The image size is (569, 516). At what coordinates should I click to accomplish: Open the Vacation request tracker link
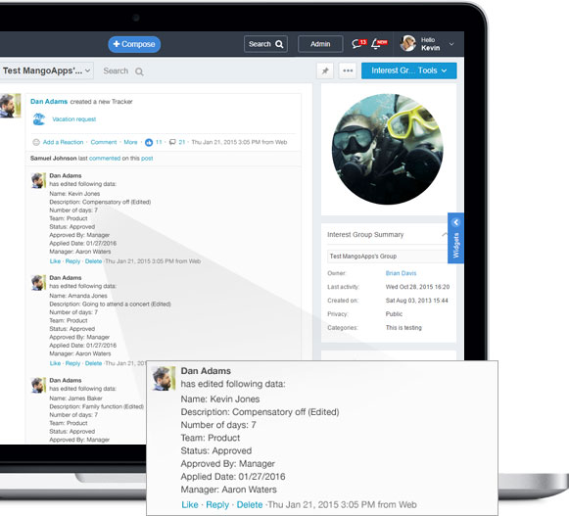74,119
